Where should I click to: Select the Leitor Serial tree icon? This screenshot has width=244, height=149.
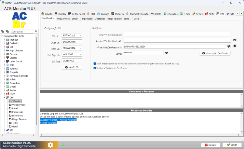pos(7,61)
